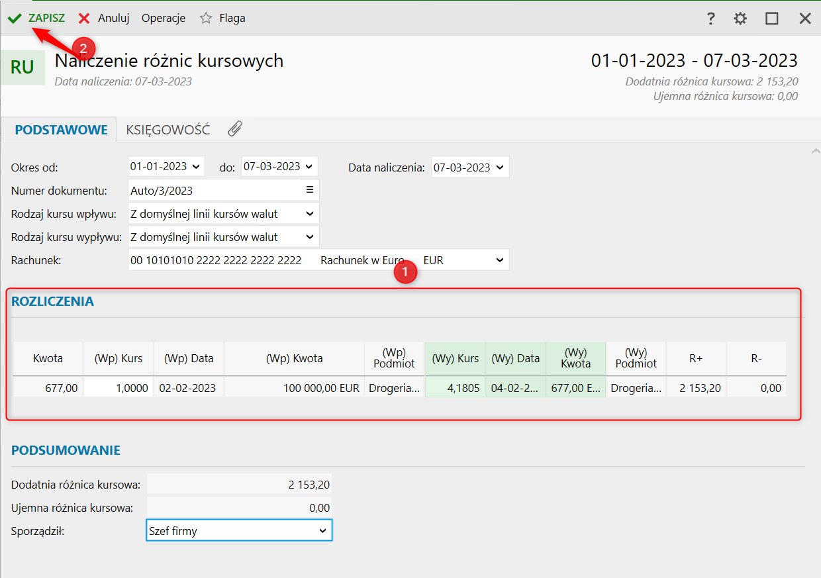Image resolution: width=821 pixels, height=578 pixels.
Task: Click the (Wp) Podmiot column header
Action: (395, 358)
